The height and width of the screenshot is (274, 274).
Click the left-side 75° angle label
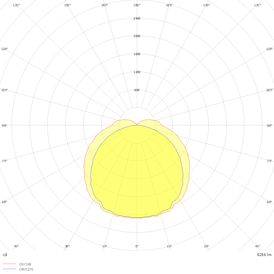[x=4, y=161]
